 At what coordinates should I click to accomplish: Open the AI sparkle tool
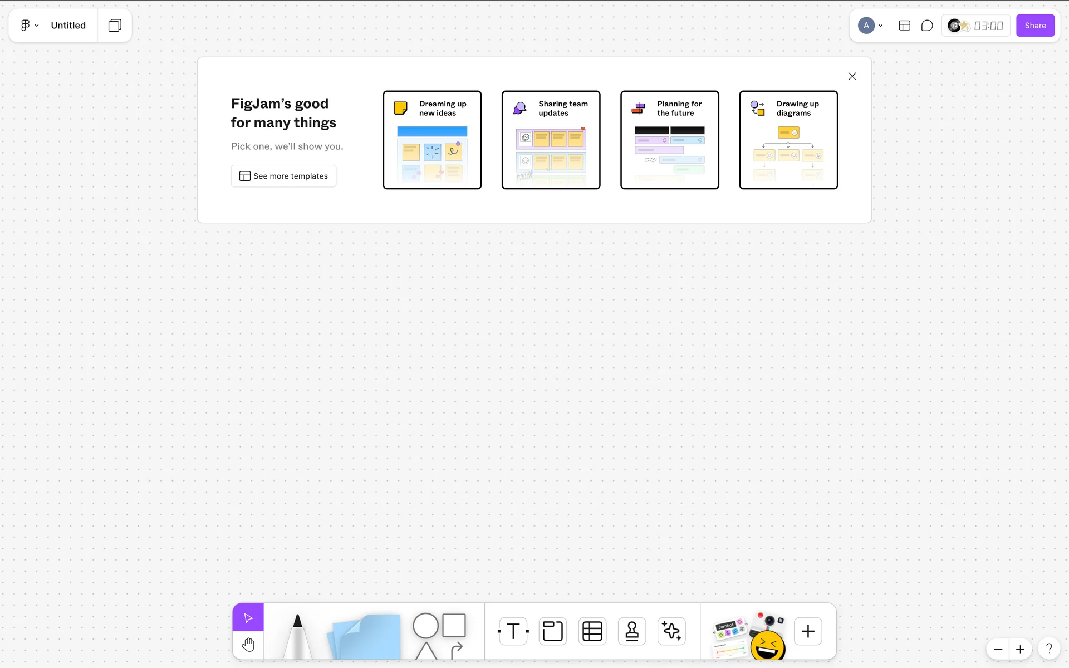pyautogui.click(x=671, y=631)
